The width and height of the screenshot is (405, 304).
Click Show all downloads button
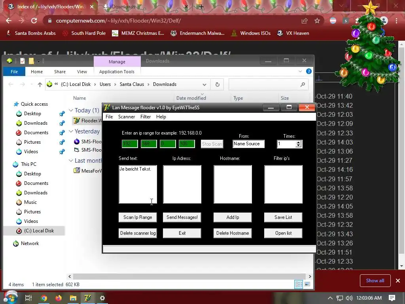(375, 281)
